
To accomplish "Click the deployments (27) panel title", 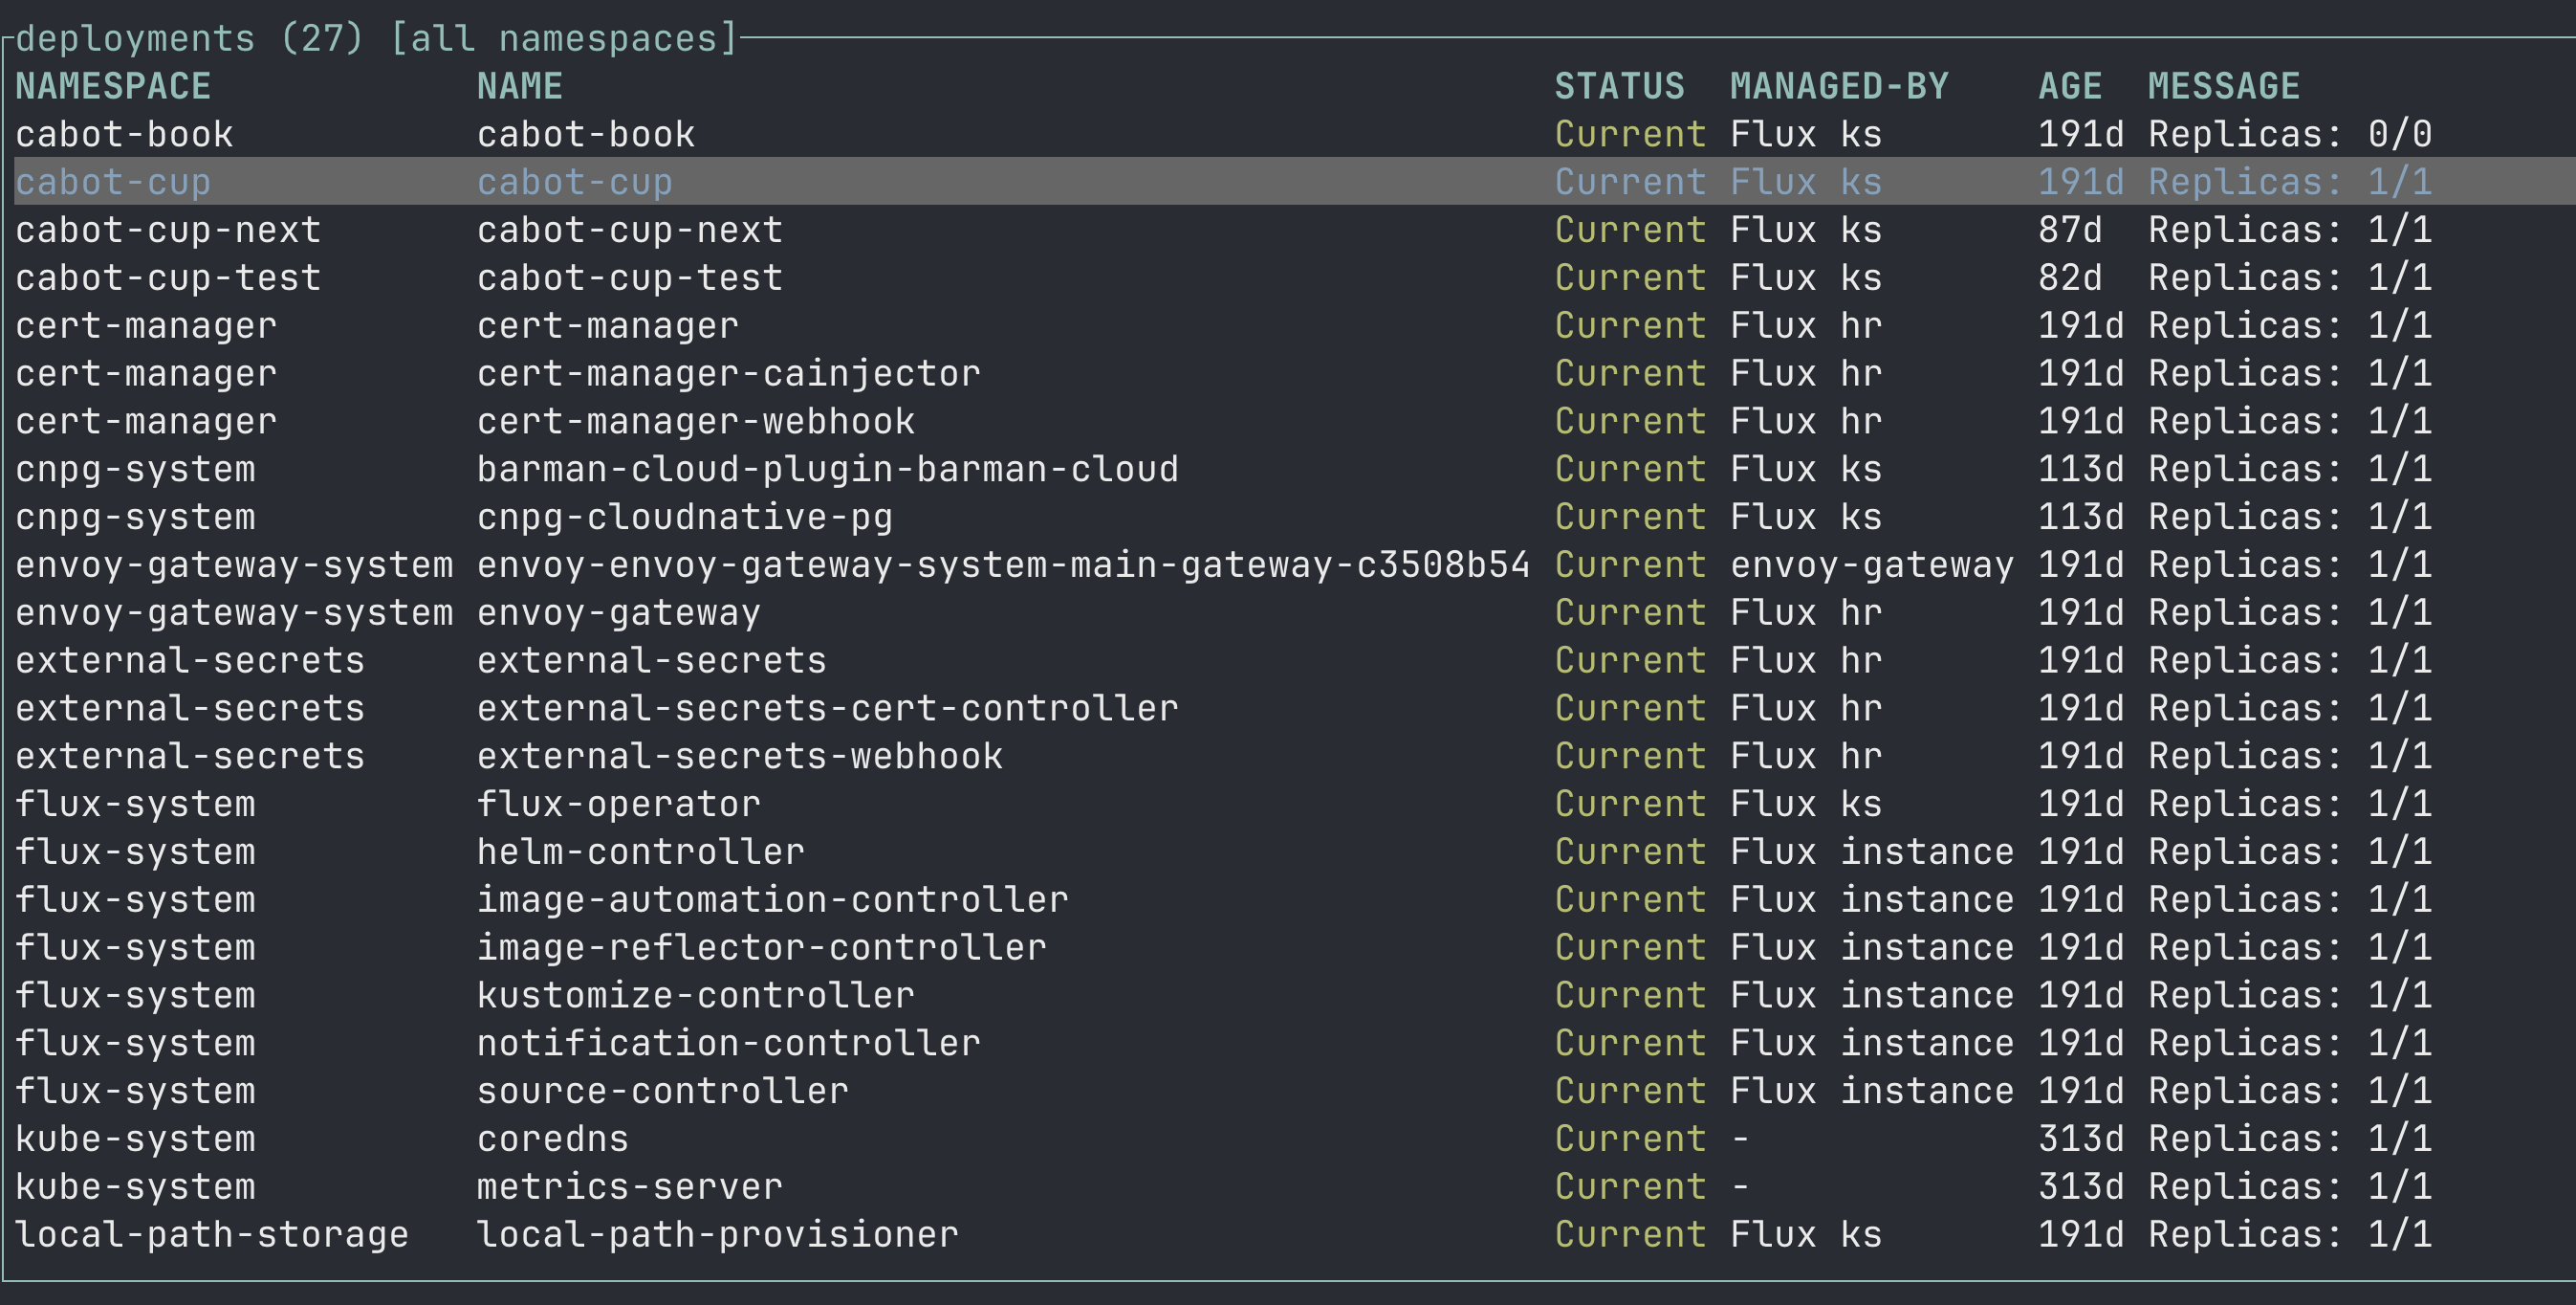I will pyautogui.click(x=190, y=39).
